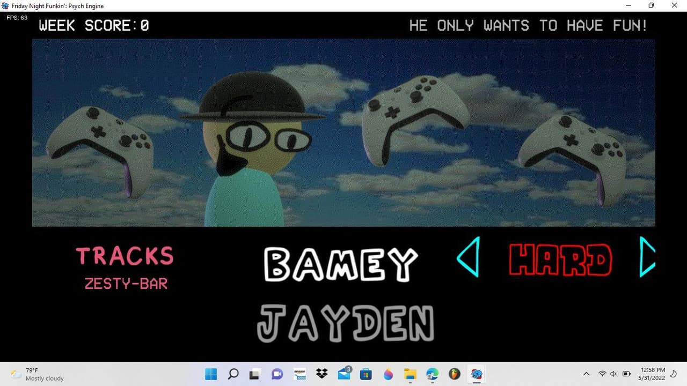Select the BAMEY week
Image resolution: width=687 pixels, height=386 pixels.
click(341, 264)
